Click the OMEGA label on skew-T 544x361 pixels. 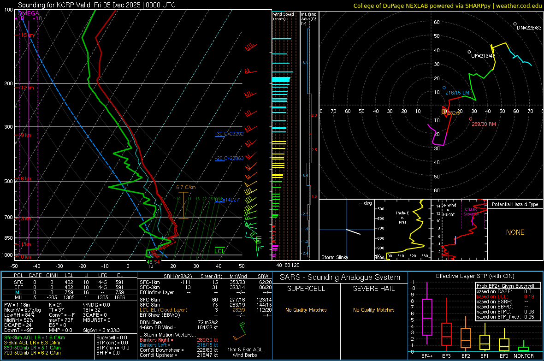[x=29, y=13]
